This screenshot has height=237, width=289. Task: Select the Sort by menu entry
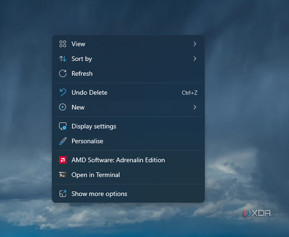click(128, 58)
